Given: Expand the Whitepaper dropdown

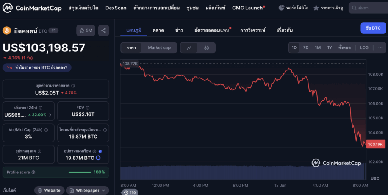Looking at the screenshot, I should 88,190.
